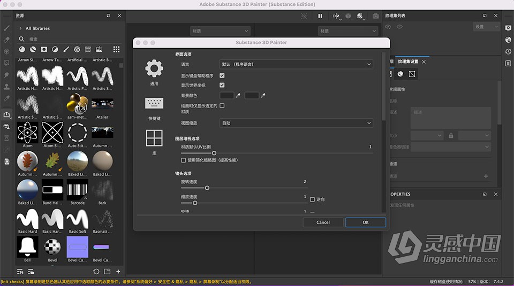The width and height of the screenshot is (514, 286).
Task: Select the paint brush tool in left toolbar
Action: [6, 28]
